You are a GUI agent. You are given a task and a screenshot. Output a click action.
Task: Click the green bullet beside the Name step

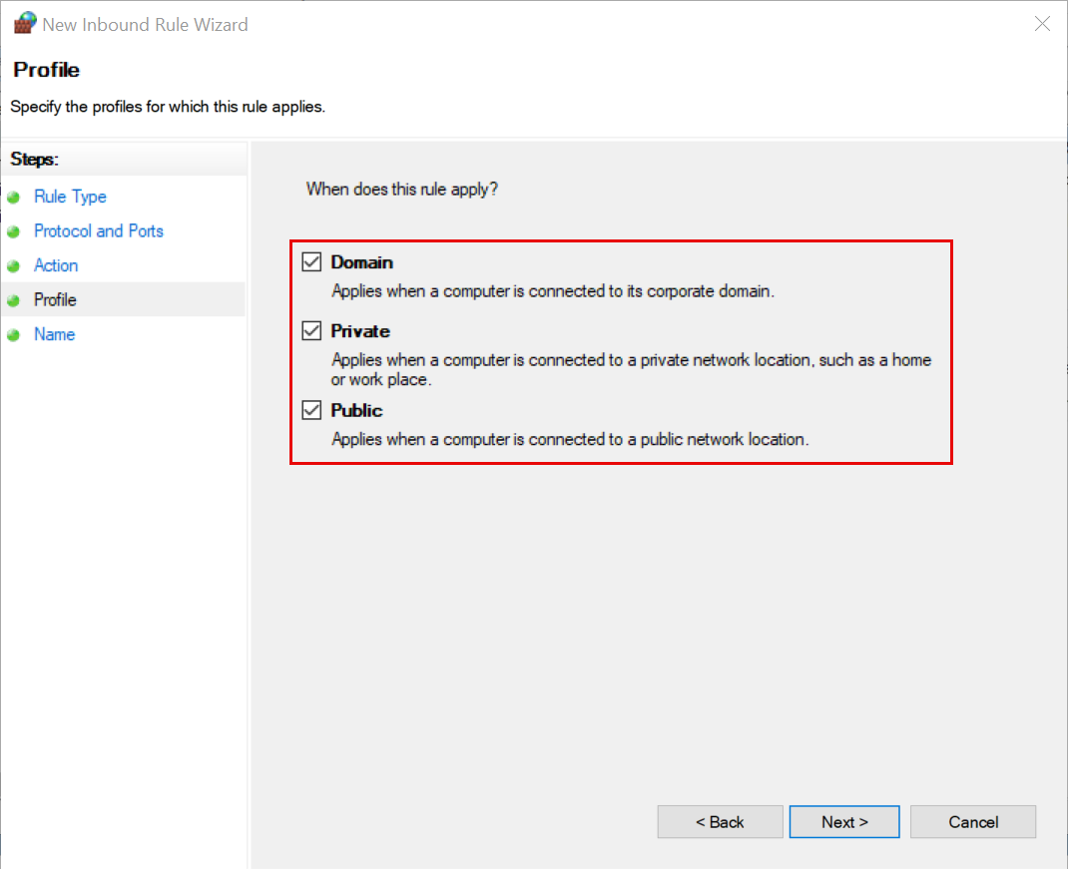(13, 335)
